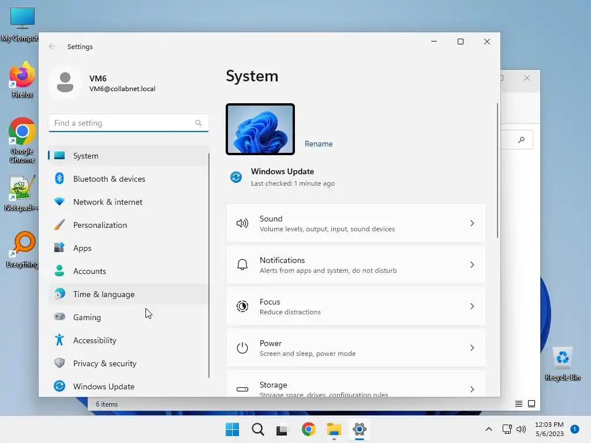Screen dimensions: 591x443
Task: Expand the Storage chevron
Action: click(472, 389)
